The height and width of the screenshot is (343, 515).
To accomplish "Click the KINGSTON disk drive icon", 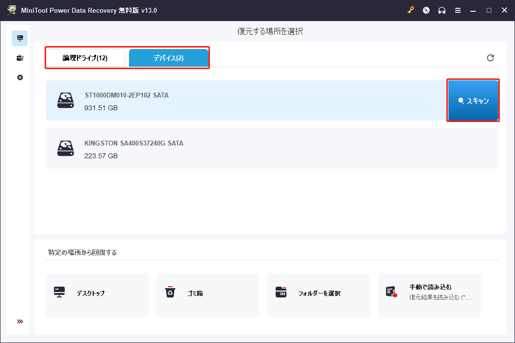I will coord(66,148).
